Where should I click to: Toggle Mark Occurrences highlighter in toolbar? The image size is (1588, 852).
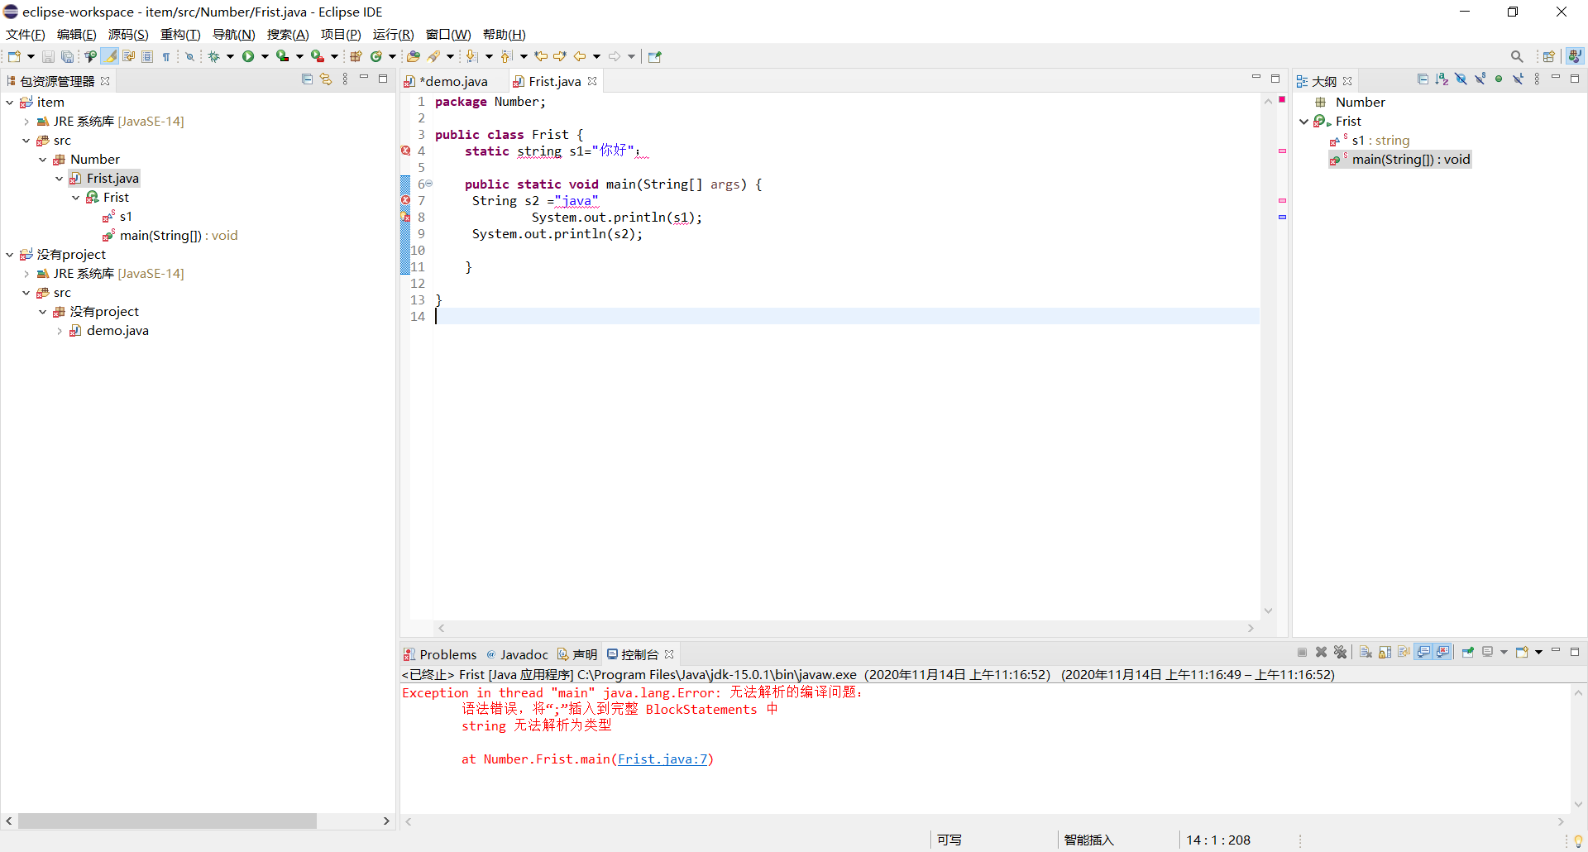(109, 56)
